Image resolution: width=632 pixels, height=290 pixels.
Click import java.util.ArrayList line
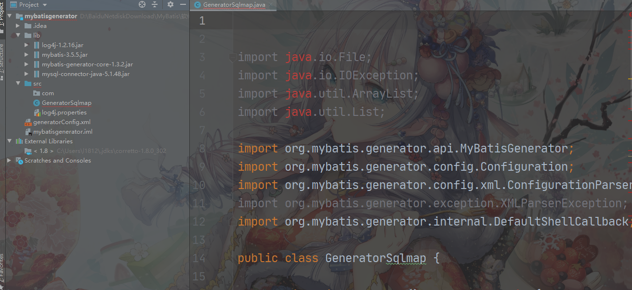point(329,94)
